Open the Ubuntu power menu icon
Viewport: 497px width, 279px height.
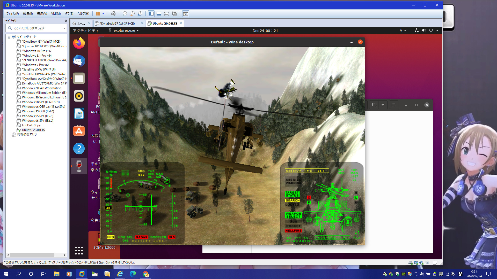coord(431,30)
